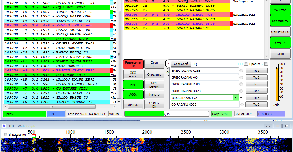293x152 pixels.
Task: Edit the 5R8IC RA3AKU KO85 message field
Action: click(x=205, y=71)
